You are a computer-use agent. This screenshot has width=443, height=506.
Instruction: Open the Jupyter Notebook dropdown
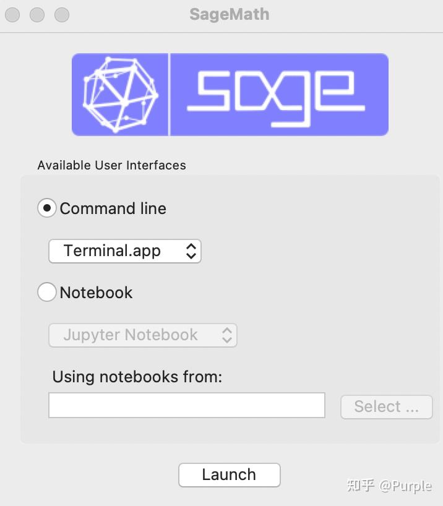click(x=142, y=335)
